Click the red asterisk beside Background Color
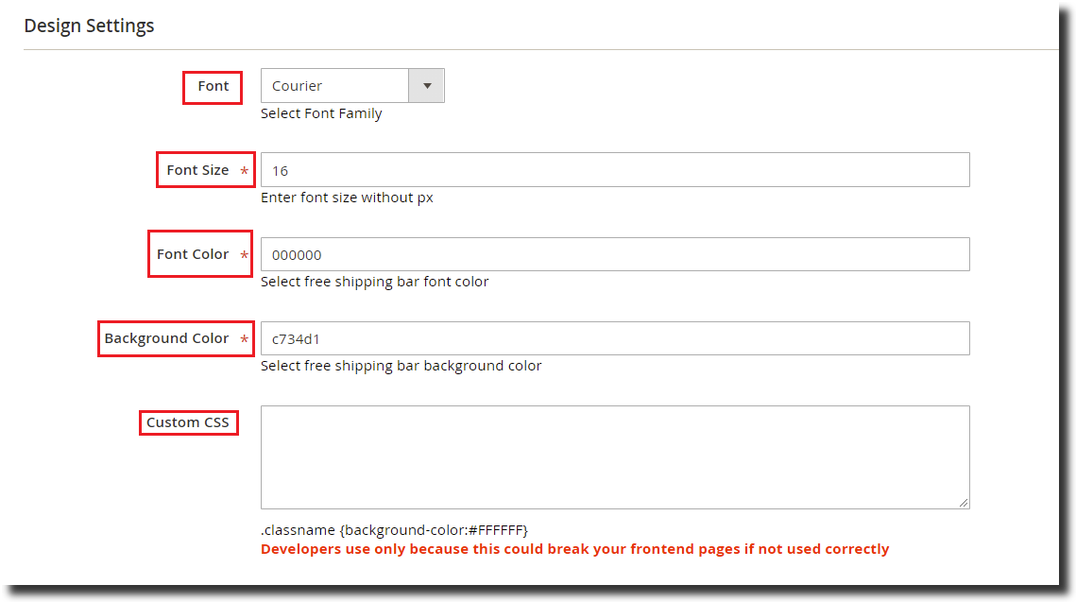 pos(245,339)
